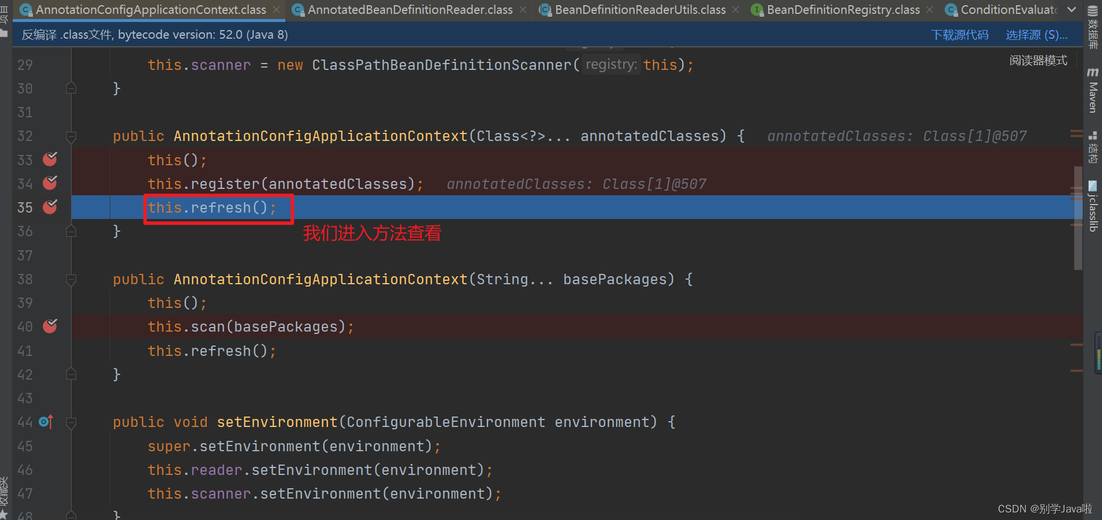
Task: Toggle the breakpoint on line 40
Action: point(50,326)
